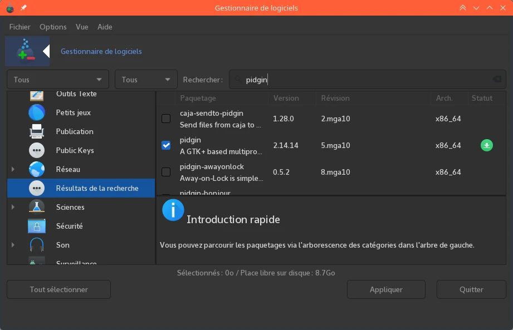Open the second Tous filter dropdown
Viewport: 513px width, 330px height.
[146, 80]
